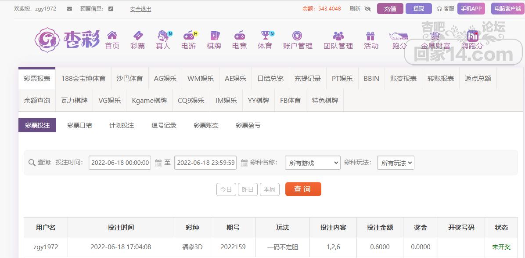Select the 棋牌 playing cards icon
Viewport: 525px width, 258px height.
[214, 36]
